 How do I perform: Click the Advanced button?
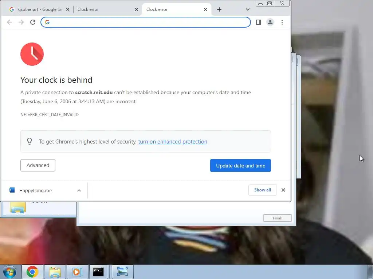(x=38, y=165)
